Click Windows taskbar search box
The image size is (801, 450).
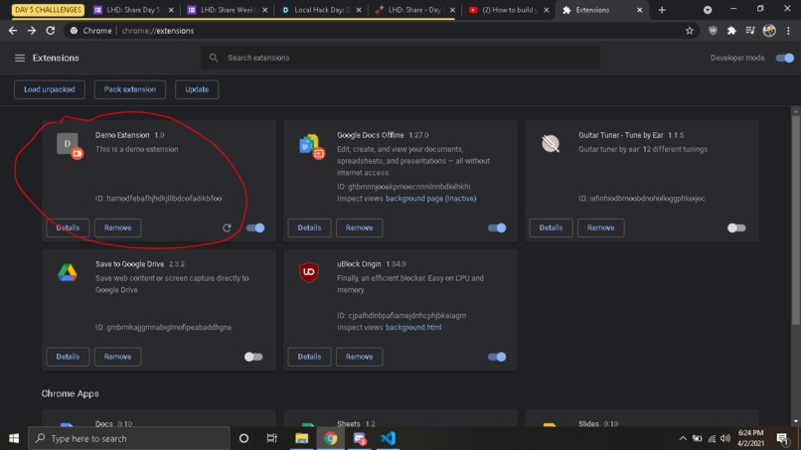[129, 438]
